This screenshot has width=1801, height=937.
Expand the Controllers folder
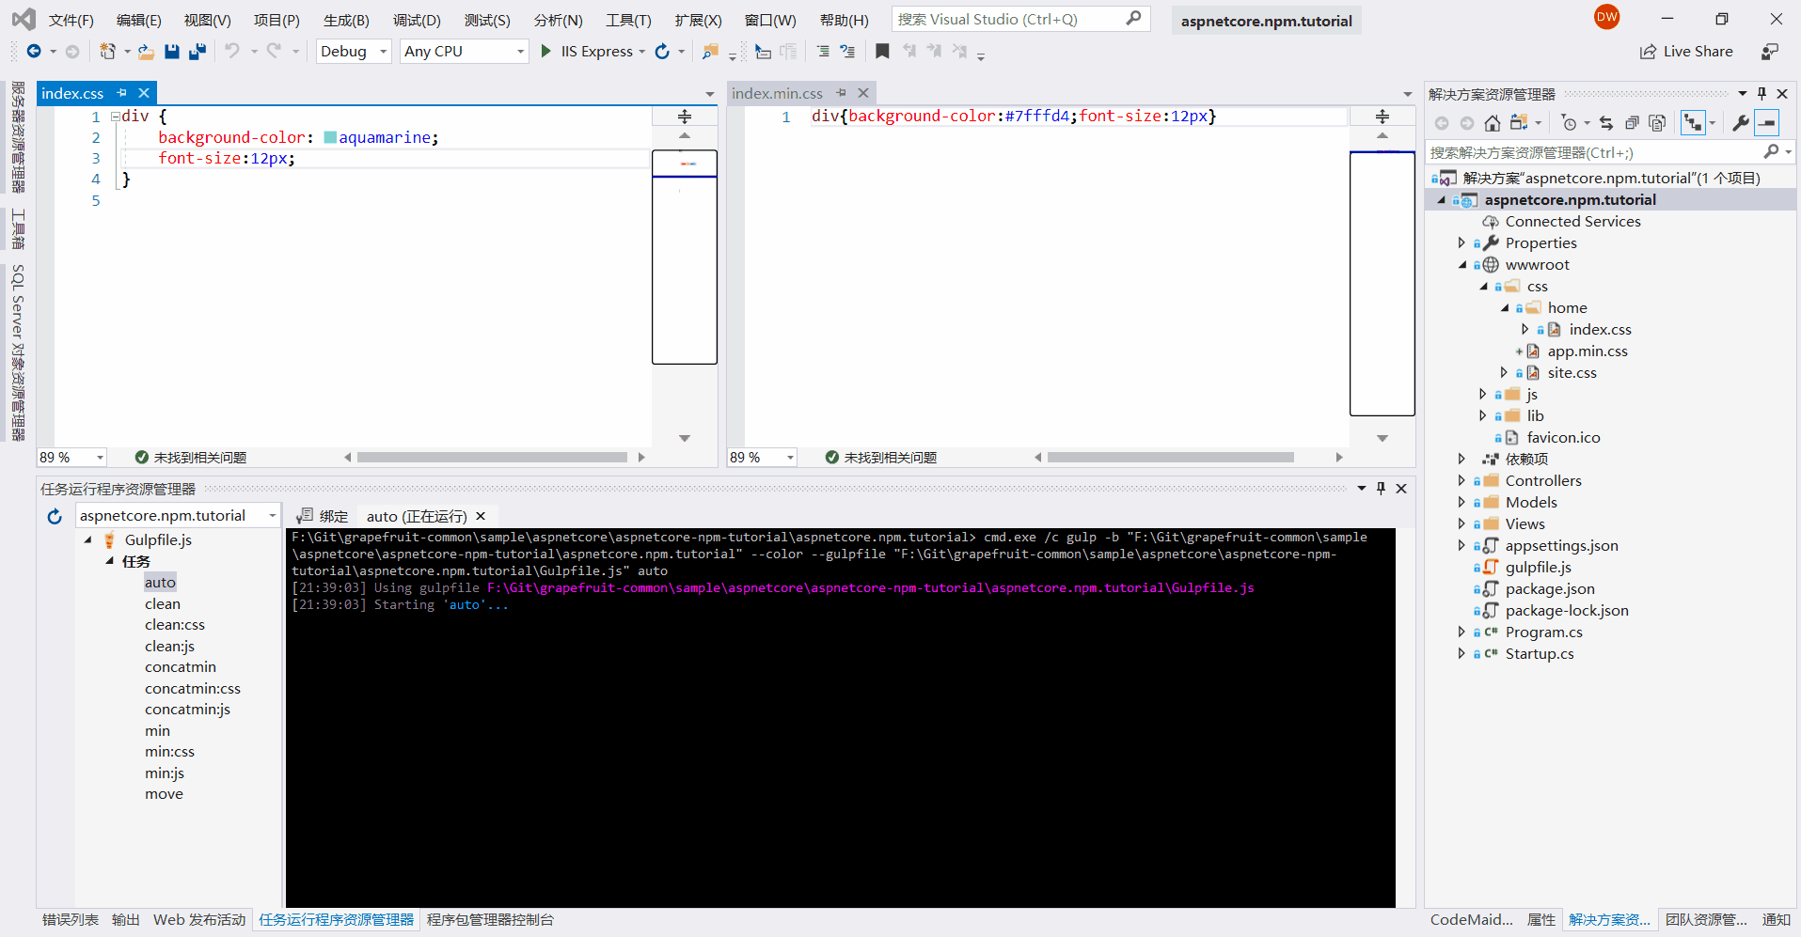[x=1461, y=481]
